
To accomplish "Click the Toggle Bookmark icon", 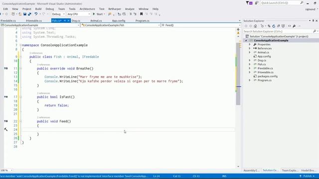I will (x=141, y=14).
